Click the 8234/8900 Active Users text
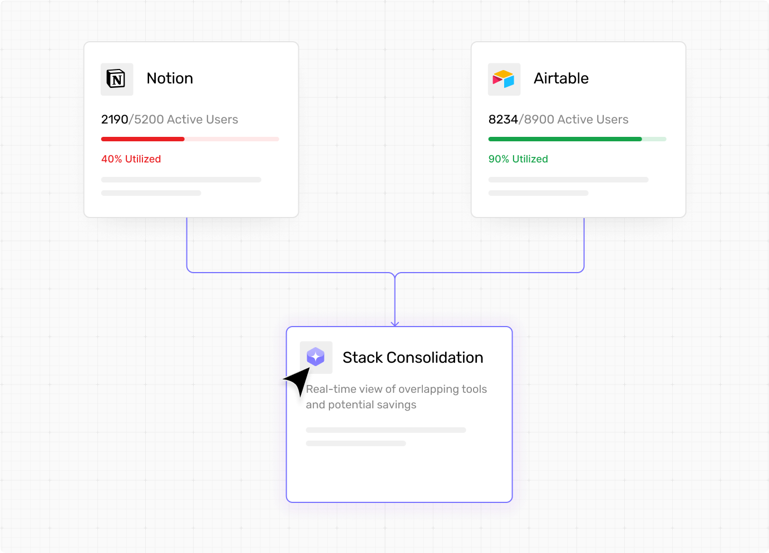The height and width of the screenshot is (553, 769). coord(558,120)
